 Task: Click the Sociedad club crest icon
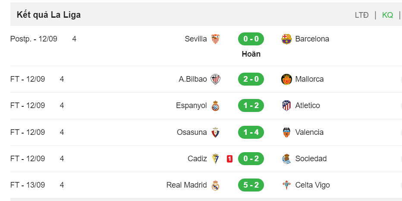click(x=286, y=159)
